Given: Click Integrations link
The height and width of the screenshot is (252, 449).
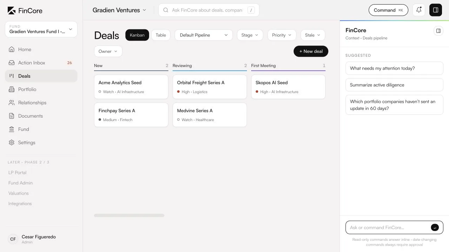Looking at the screenshot, I should click(20, 203).
